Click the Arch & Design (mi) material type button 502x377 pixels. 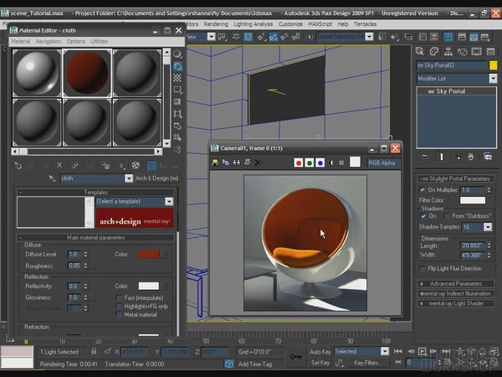click(157, 178)
